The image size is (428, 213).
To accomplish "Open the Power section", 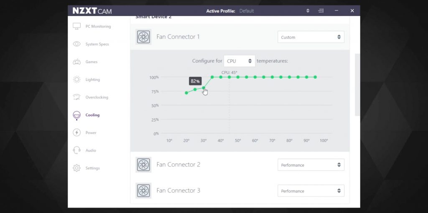I will pos(91,133).
